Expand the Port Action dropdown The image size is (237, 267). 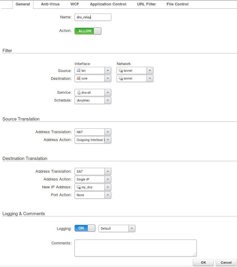(x=108, y=195)
